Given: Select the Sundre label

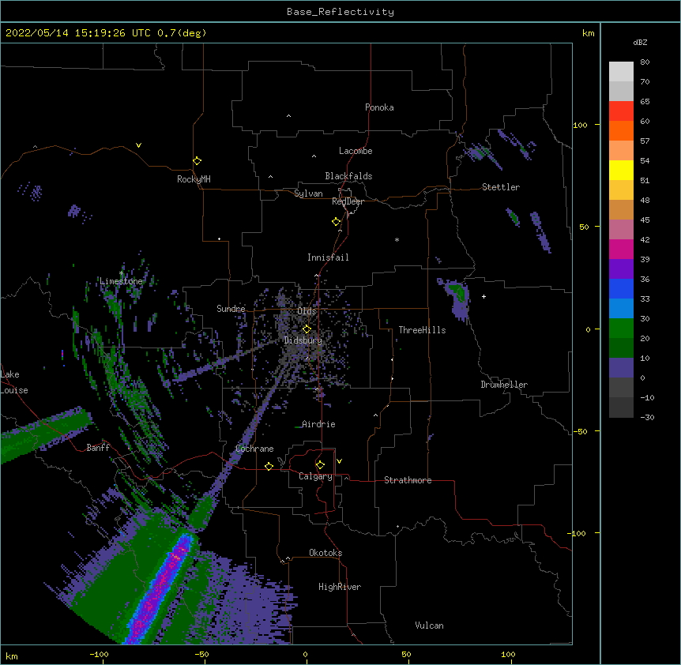Looking at the screenshot, I should pyautogui.click(x=231, y=309).
